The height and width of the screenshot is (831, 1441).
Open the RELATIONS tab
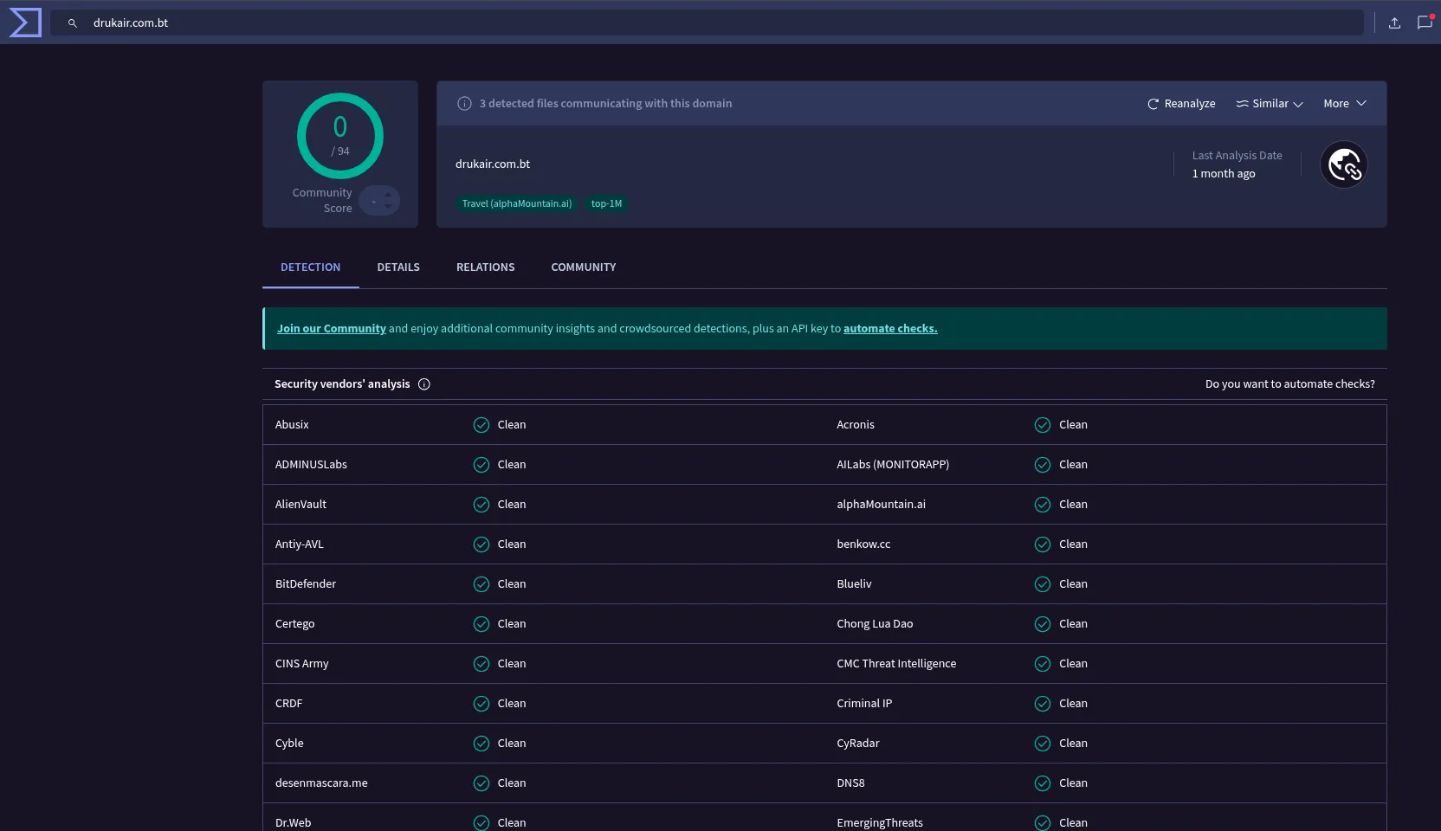point(485,267)
